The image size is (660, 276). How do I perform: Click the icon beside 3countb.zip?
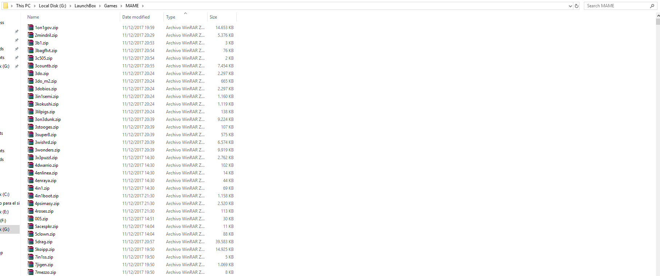point(31,66)
